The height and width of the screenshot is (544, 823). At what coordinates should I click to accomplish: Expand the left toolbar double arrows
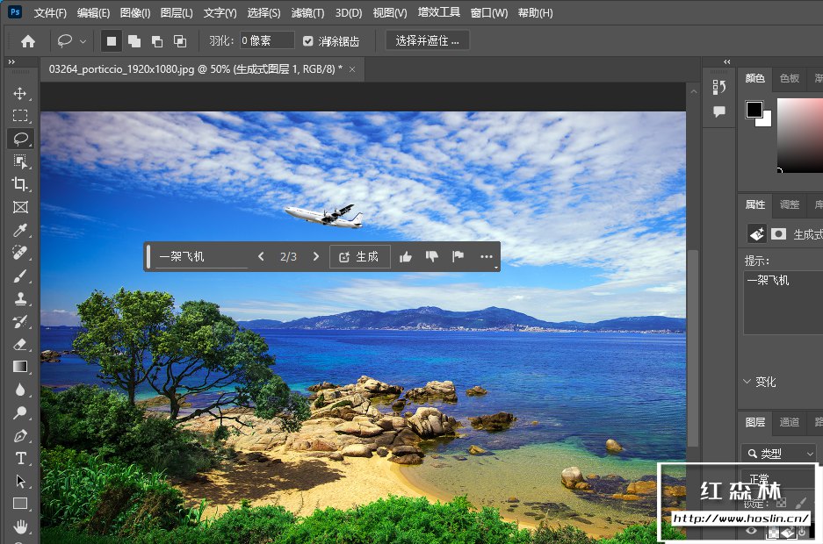pyautogui.click(x=11, y=61)
